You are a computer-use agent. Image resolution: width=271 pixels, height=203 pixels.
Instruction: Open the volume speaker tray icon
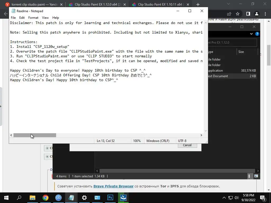click(x=237, y=198)
